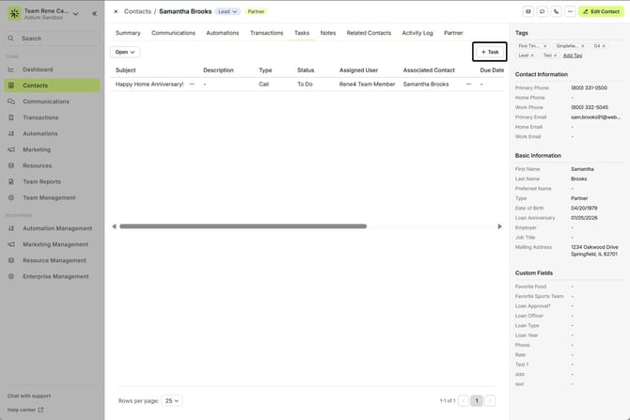Switch to the Communications tab
Screen dimensions: 630x420
(x=173, y=33)
